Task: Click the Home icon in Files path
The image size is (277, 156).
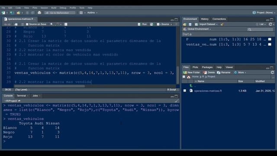Action: coord(189,77)
